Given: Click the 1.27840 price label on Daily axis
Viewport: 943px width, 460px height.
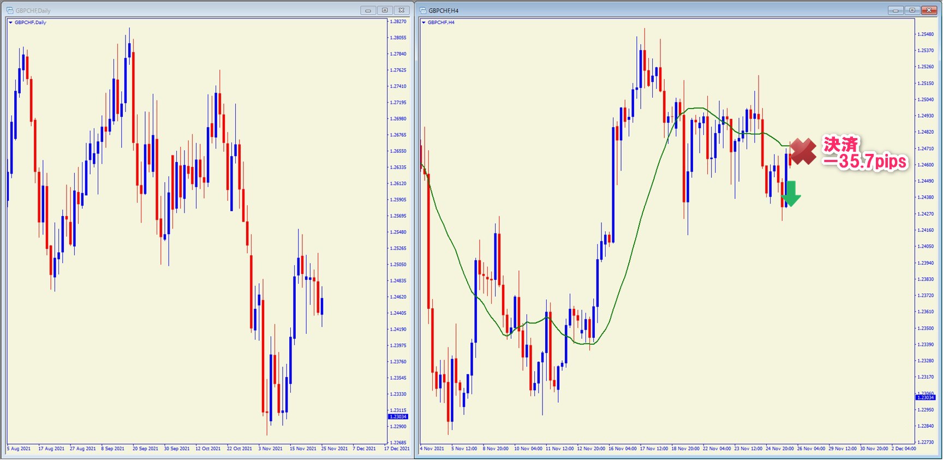Looking at the screenshot, I should pyautogui.click(x=398, y=54).
